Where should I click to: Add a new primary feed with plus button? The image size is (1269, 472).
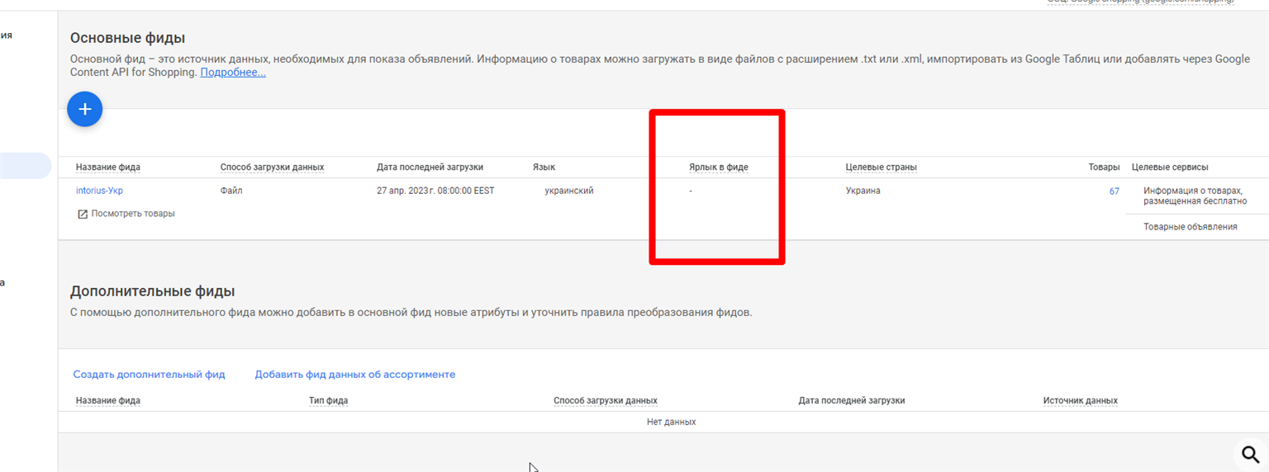(x=84, y=109)
